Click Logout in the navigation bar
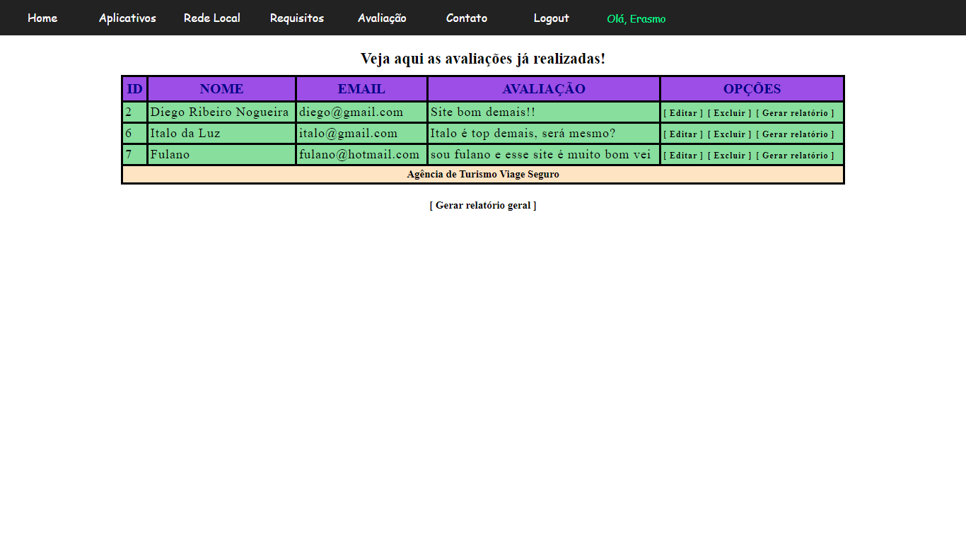 [552, 18]
